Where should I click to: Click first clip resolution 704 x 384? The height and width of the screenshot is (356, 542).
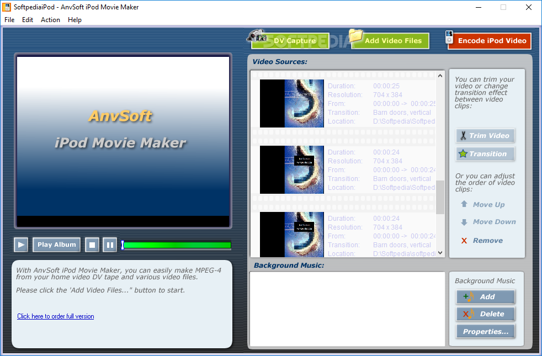pos(387,95)
